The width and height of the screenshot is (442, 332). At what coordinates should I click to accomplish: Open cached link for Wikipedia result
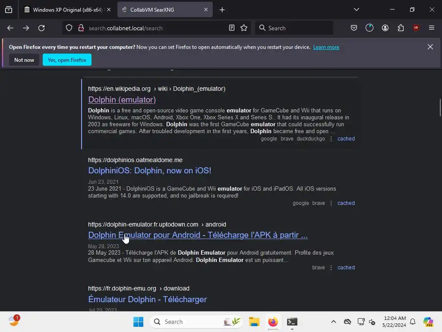click(346, 139)
